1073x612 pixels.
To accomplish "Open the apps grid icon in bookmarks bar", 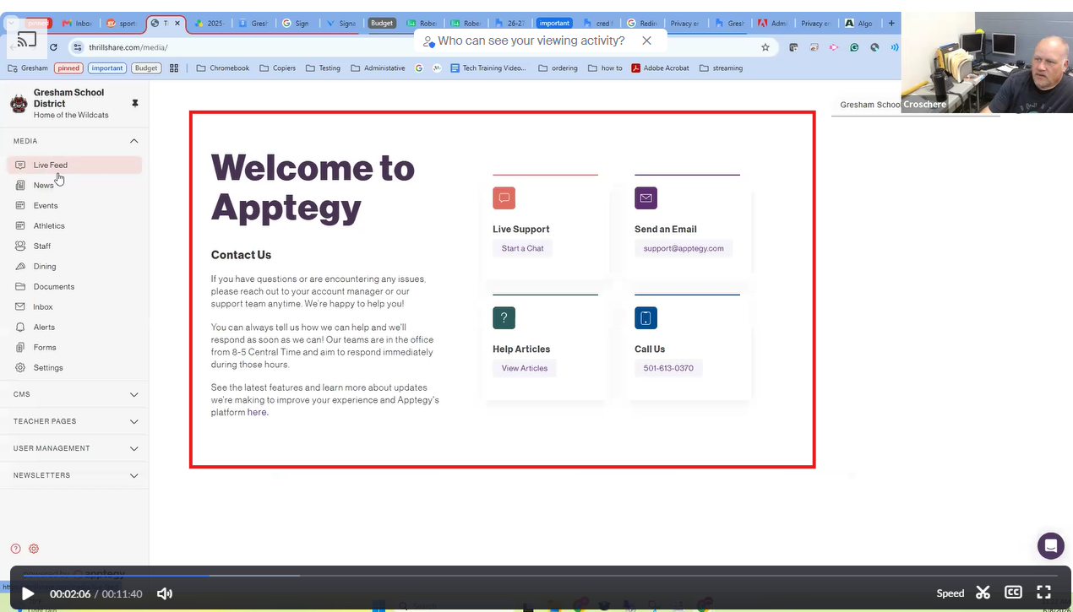I will pyautogui.click(x=174, y=68).
